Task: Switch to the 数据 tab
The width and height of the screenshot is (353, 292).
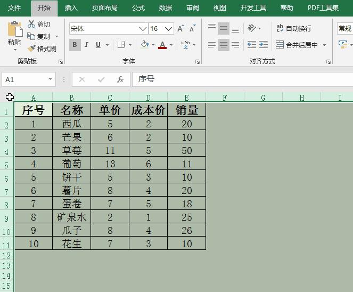Action: [x=166, y=8]
